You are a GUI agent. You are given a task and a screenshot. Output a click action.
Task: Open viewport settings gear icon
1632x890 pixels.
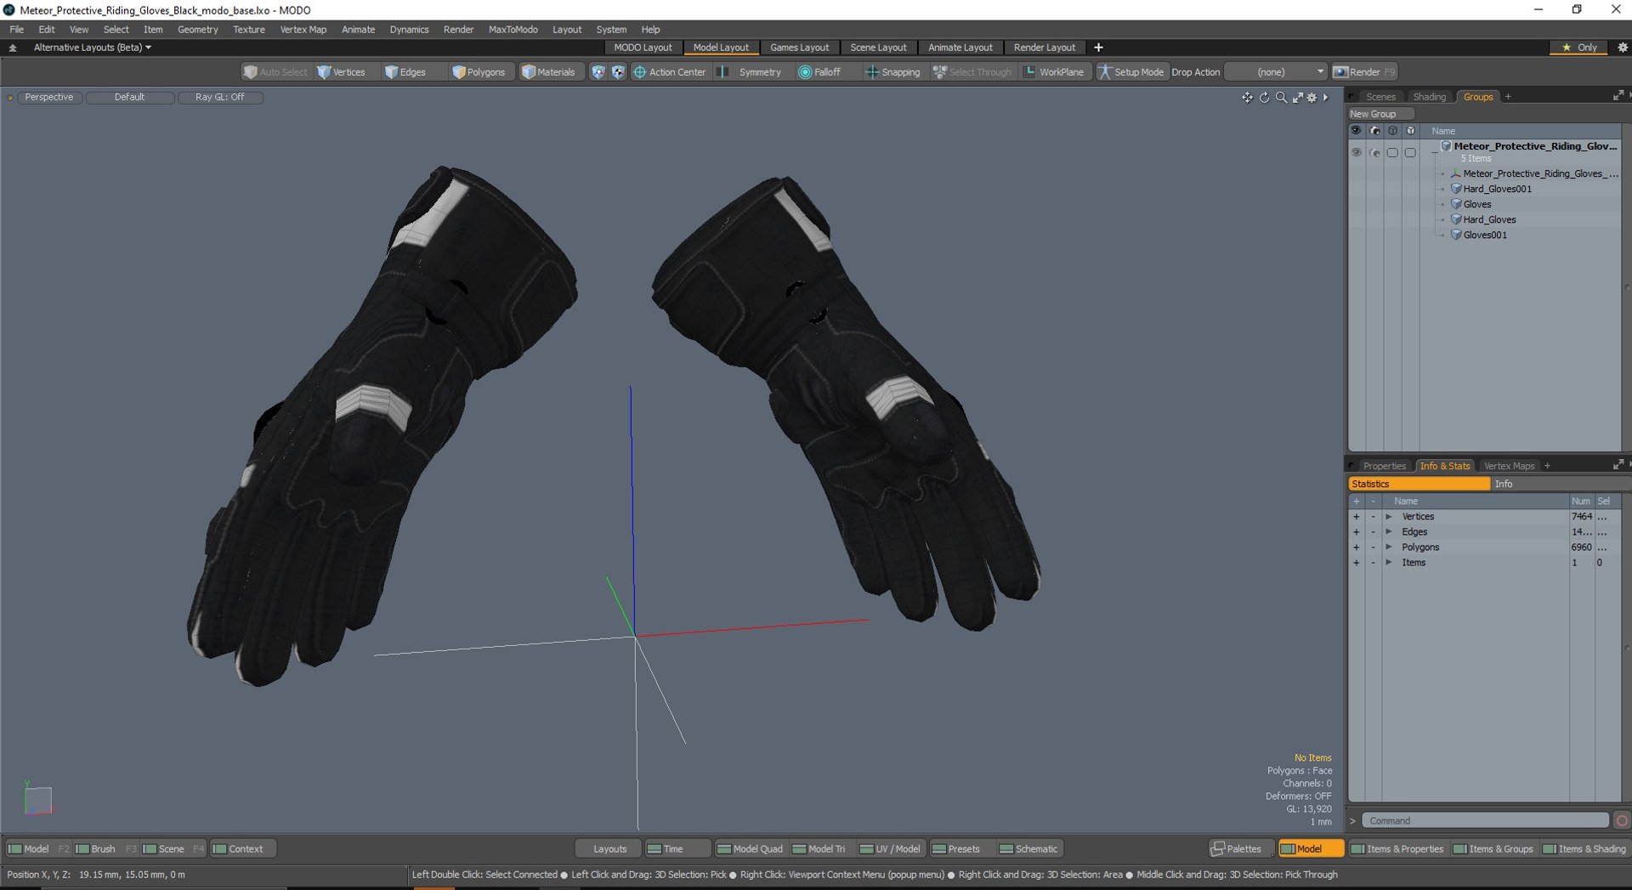1312,98
